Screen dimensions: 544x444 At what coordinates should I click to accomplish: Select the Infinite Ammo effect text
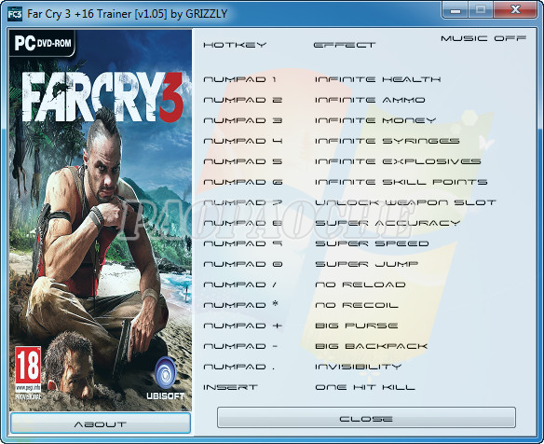(370, 100)
